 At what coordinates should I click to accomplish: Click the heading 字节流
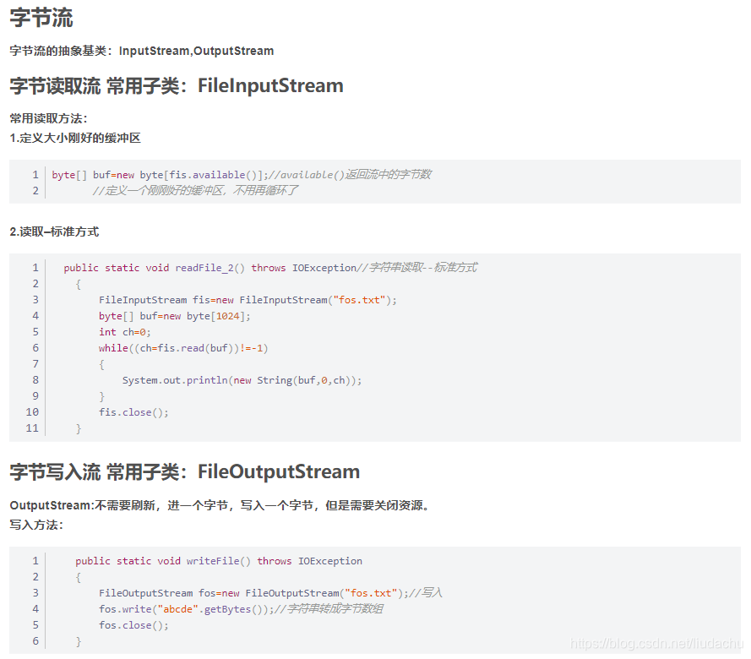[x=41, y=18]
